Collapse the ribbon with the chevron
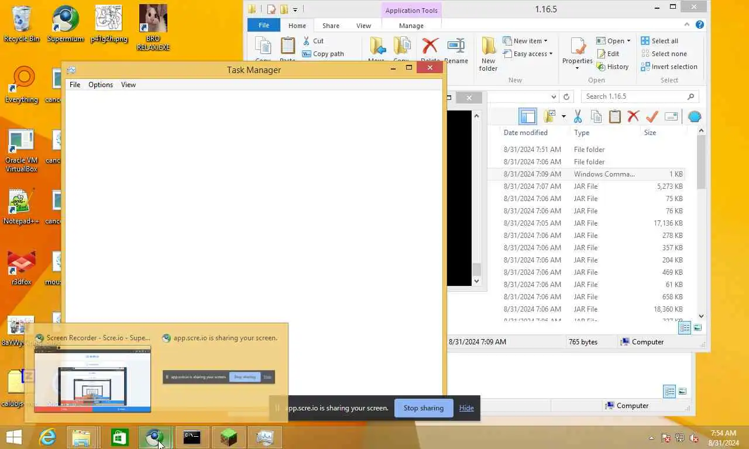 coord(688,25)
